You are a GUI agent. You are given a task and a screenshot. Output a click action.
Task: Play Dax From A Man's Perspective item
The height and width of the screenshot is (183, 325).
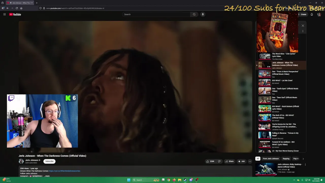click(x=281, y=74)
